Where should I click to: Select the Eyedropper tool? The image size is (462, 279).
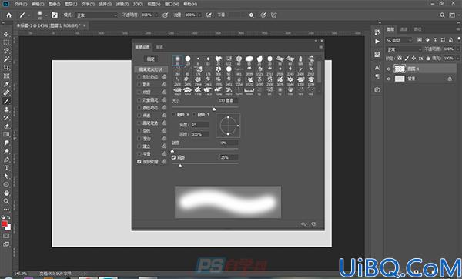pos(6,84)
